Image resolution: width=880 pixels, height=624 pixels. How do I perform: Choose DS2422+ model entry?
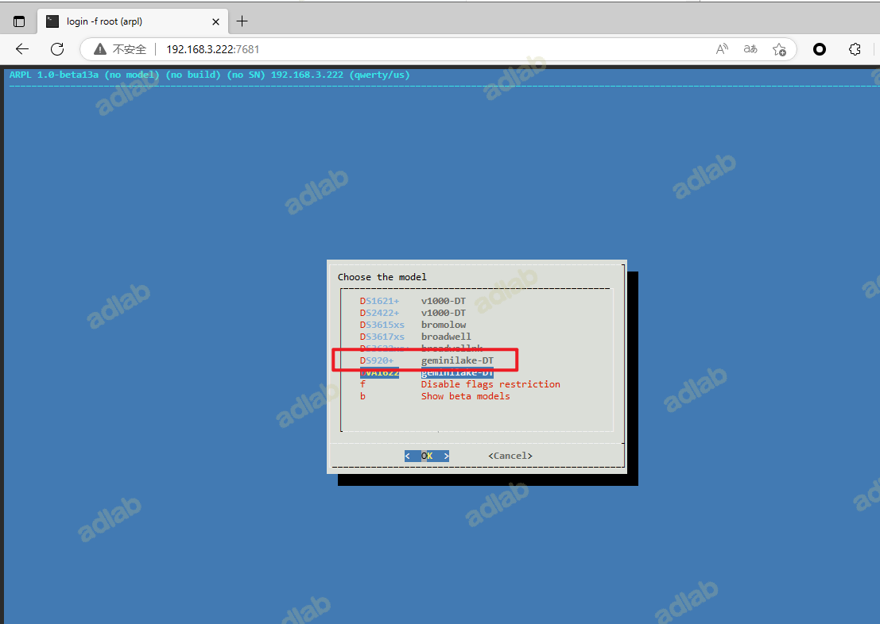coord(413,313)
